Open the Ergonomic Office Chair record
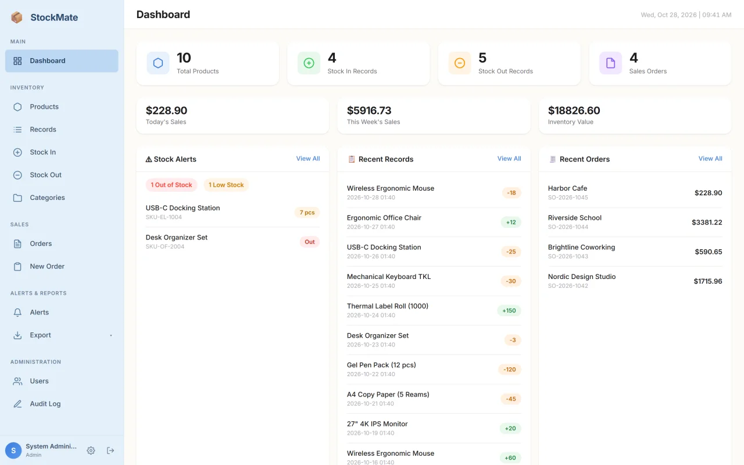The width and height of the screenshot is (744, 465). coord(434,222)
